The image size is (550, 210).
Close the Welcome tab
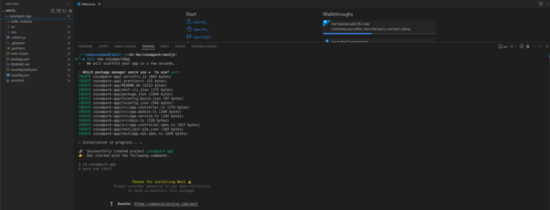(x=99, y=4)
